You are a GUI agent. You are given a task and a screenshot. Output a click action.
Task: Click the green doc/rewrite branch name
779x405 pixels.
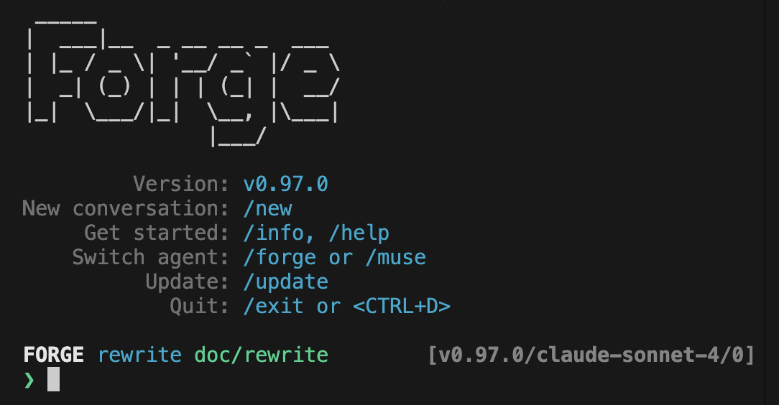(262, 355)
